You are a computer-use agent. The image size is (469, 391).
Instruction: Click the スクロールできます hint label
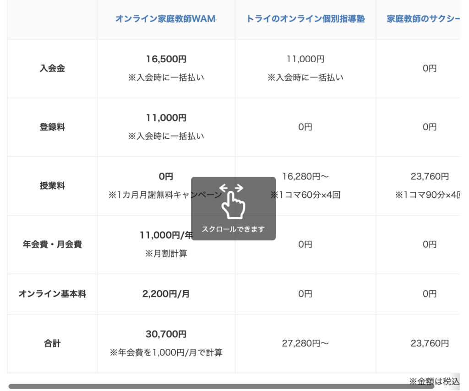[x=233, y=229]
